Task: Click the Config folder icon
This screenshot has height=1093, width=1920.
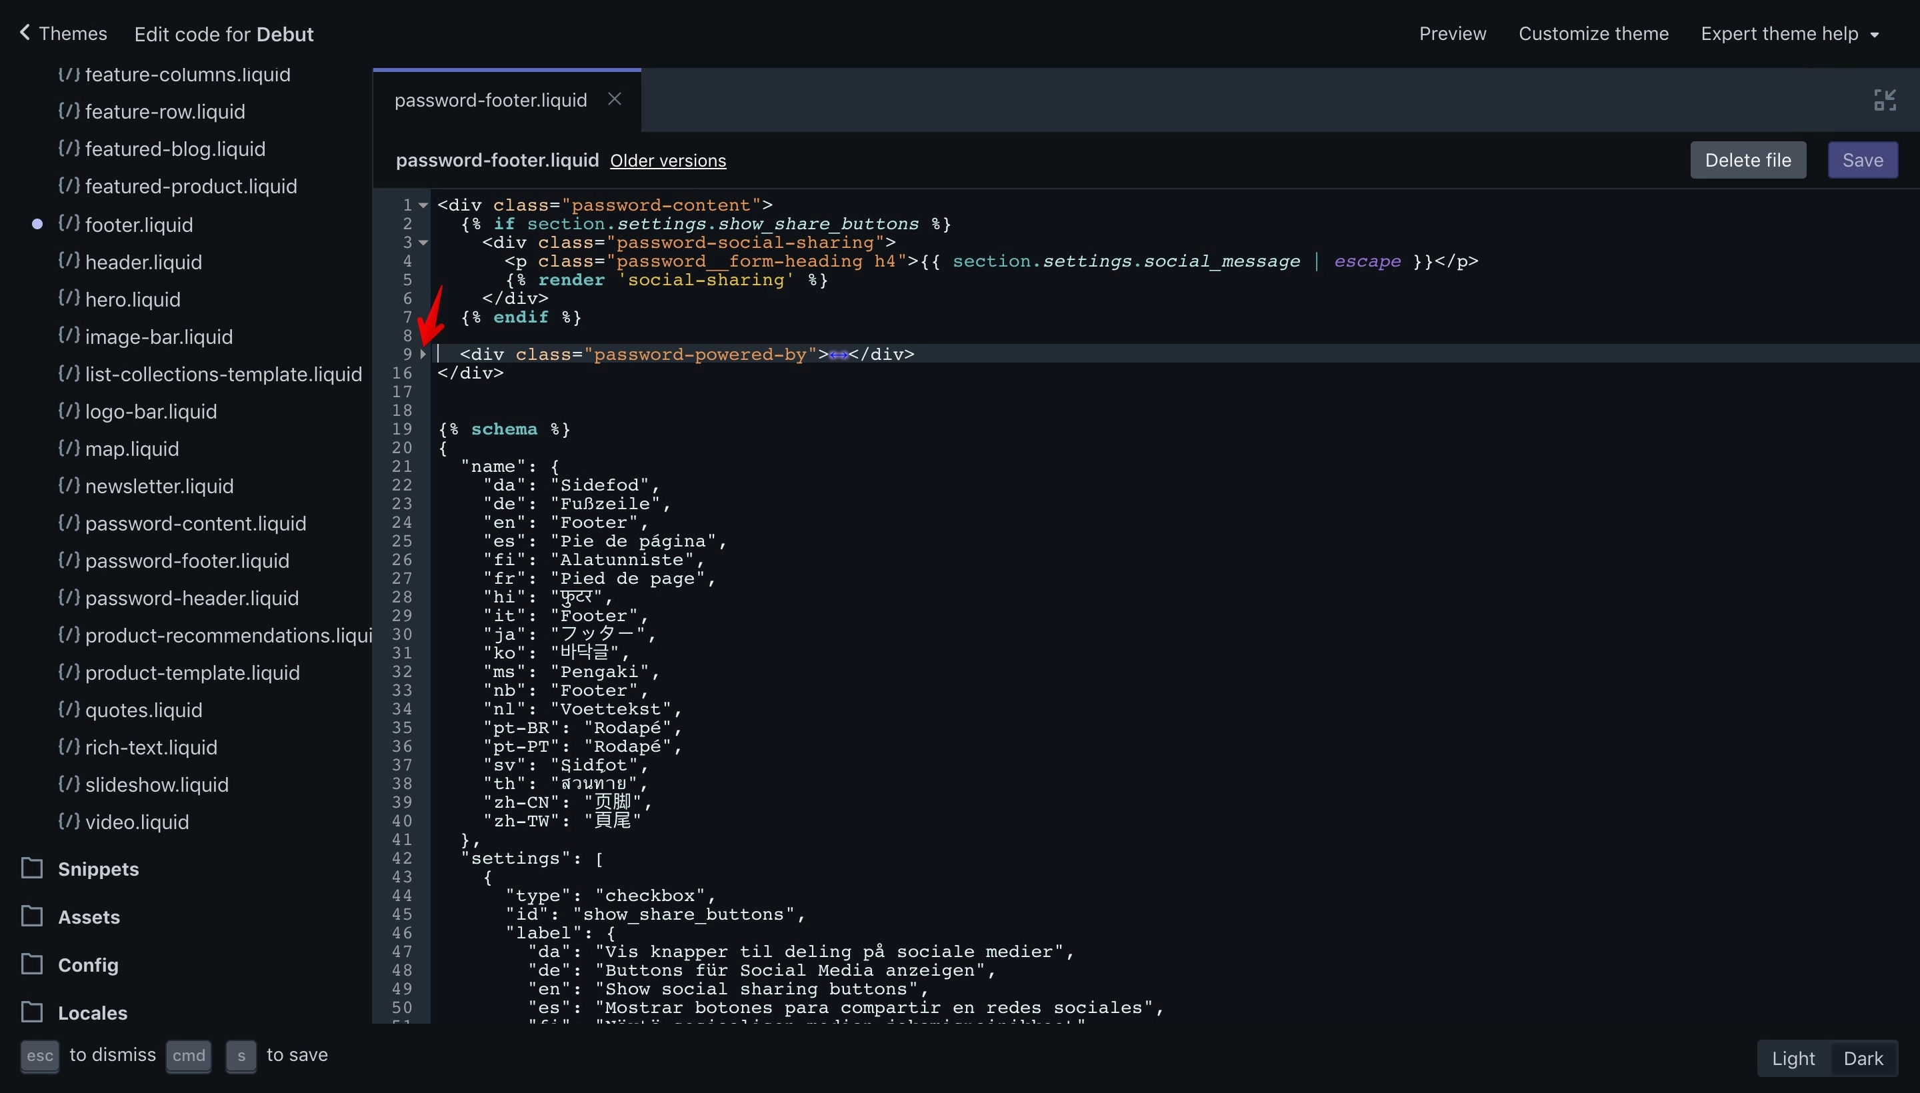Action: [x=31, y=964]
